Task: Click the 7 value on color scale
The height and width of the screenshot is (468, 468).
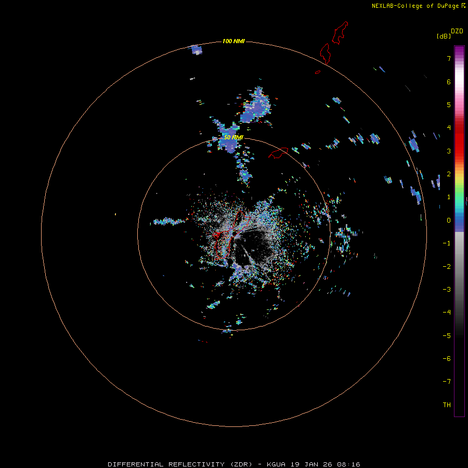Action: pyautogui.click(x=449, y=58)
